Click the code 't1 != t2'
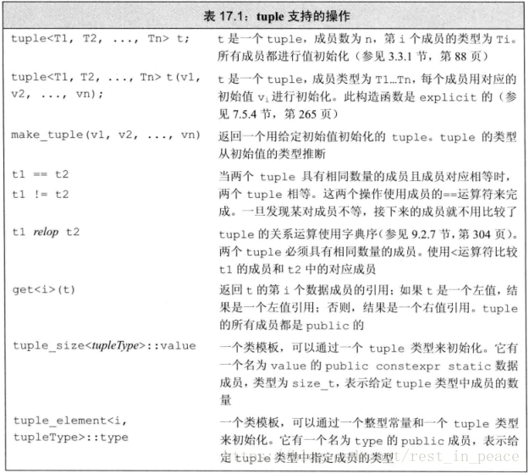Viewport: 529px width, 473px height. click(x=40, y=195)
